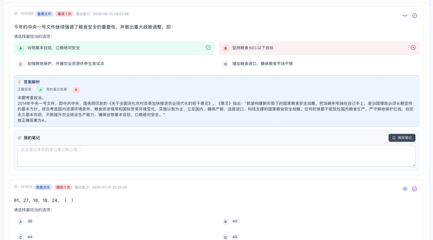The width and height of the screenshot is (433, 240).
Task: Select option A 谷物基本自给，口粮绝对安全
Action: click(x=114, y=48)
